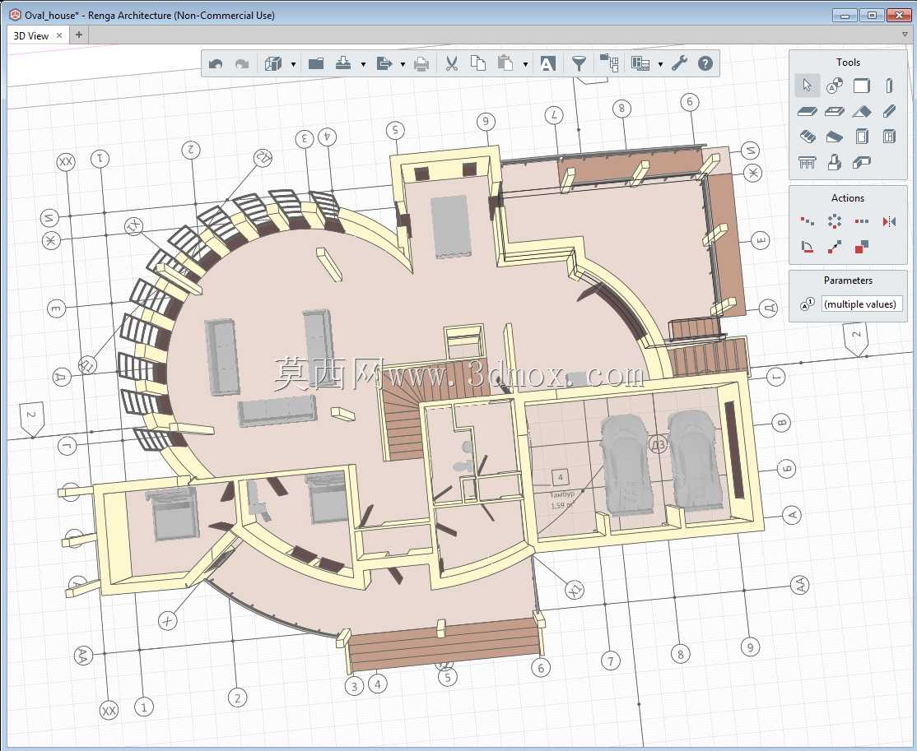Click the Cut scissors icon
The image size is (917, 751).
pyautogui.click(x=451, y=63)
